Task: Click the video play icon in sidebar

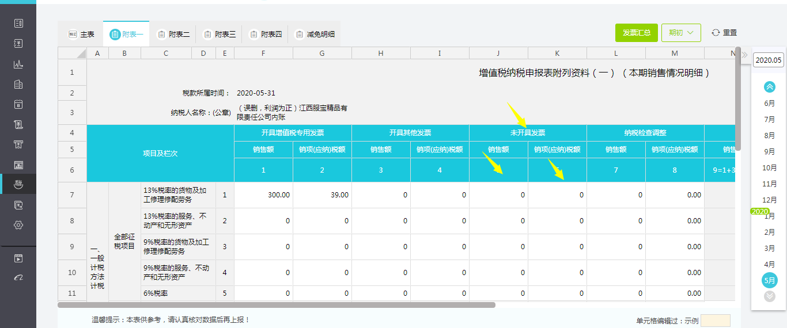Action: (x=18, y=258)
